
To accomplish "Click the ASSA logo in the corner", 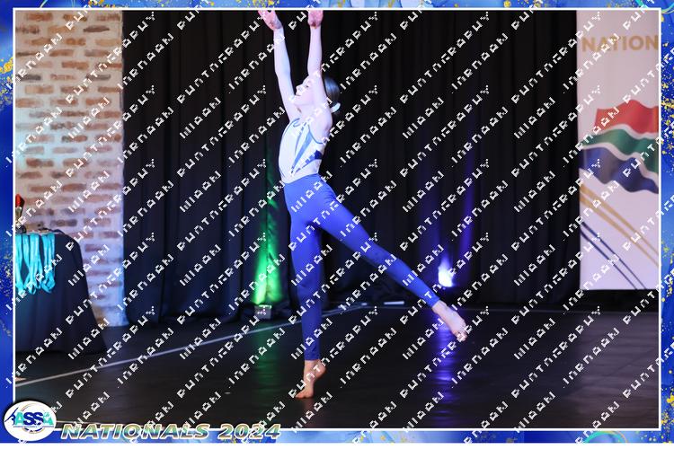I will [x=30, y=420].
